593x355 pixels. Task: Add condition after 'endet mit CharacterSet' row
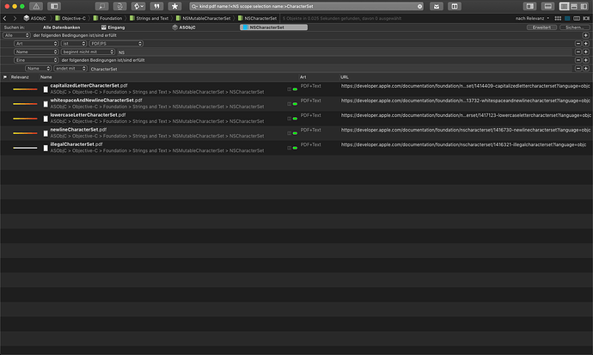coord(585,69)
